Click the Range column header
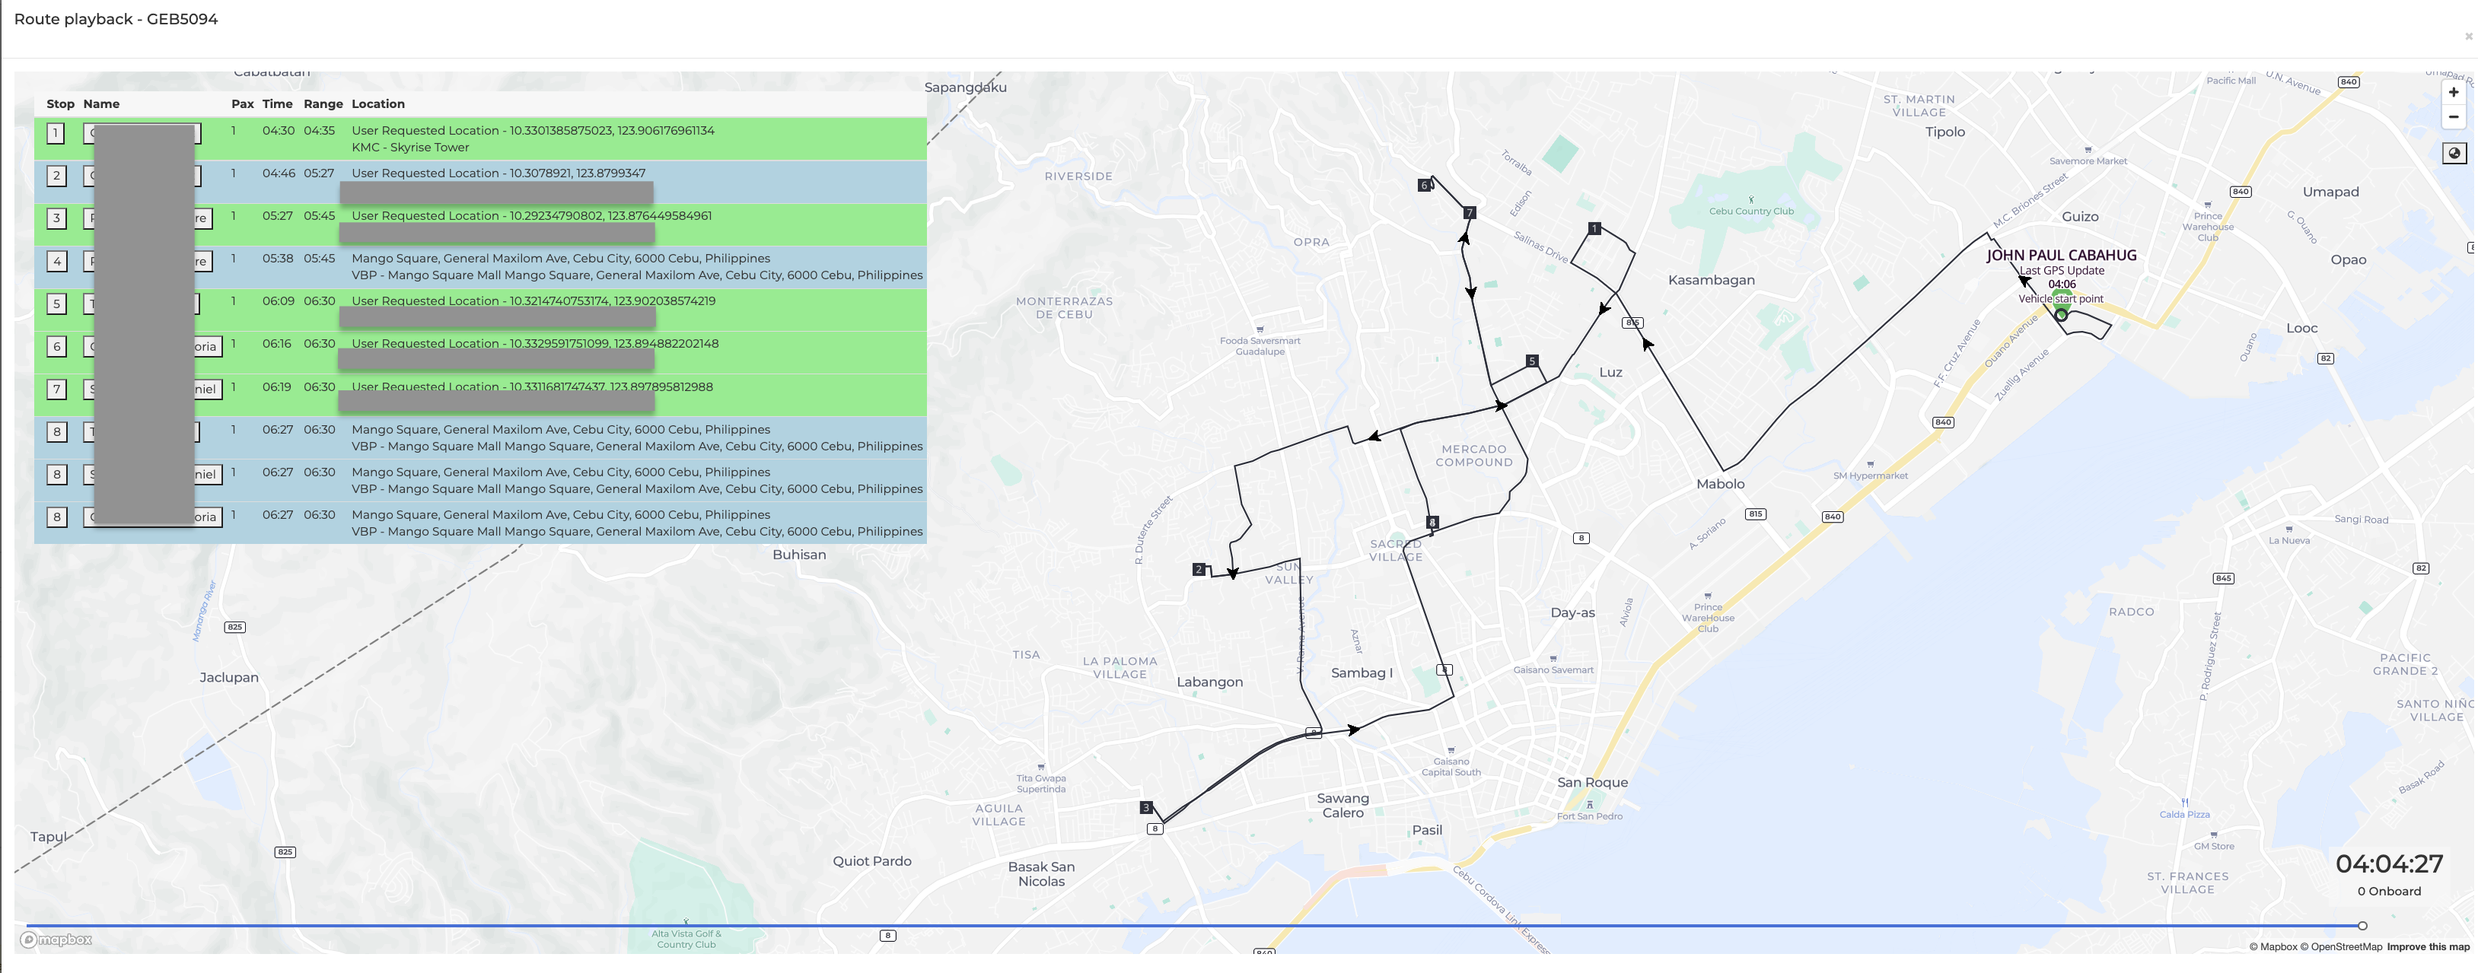This screenshot has width=2478, height=973. [323, 103]
